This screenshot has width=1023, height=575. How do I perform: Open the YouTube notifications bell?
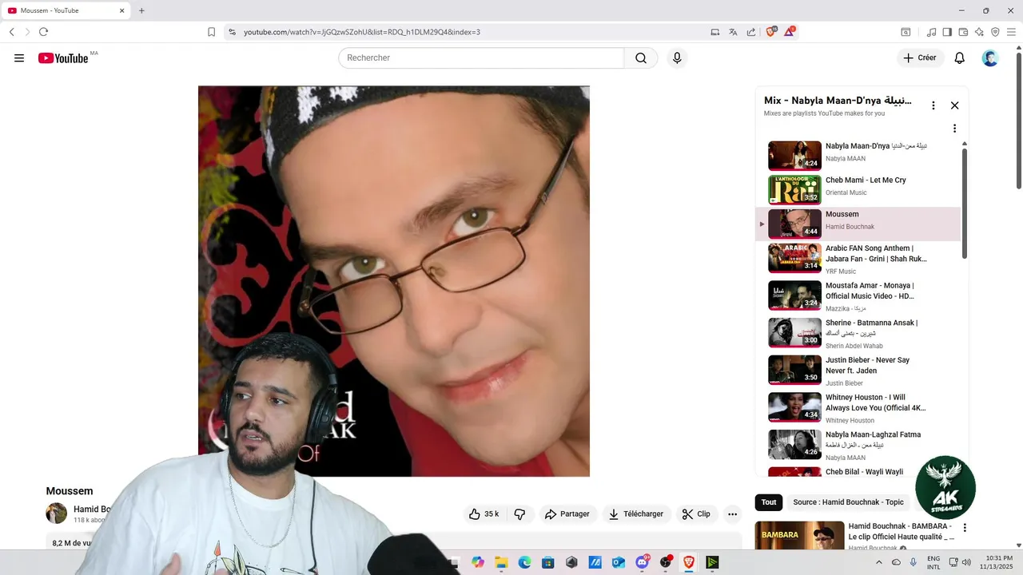point(960,58)
